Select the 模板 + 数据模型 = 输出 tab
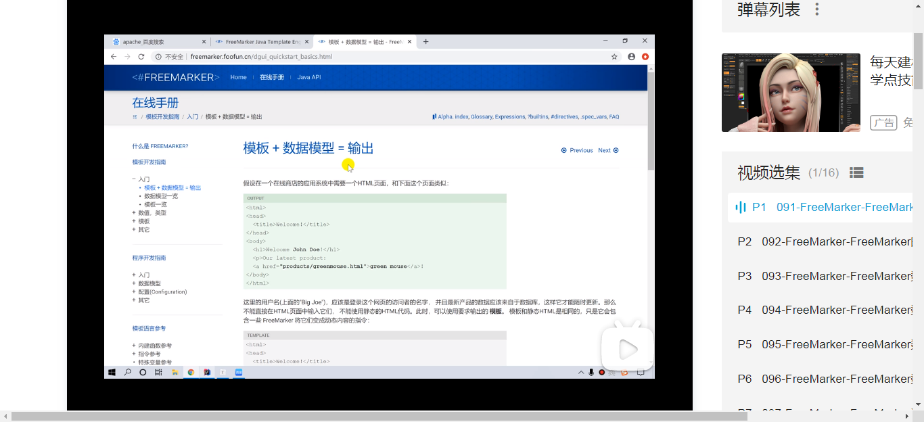The width and height of the screenshot is (924, 422). (364, 41)
